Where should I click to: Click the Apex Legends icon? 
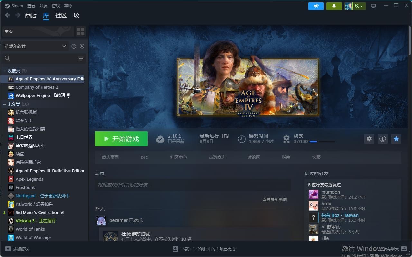click(x=11, y=179)
